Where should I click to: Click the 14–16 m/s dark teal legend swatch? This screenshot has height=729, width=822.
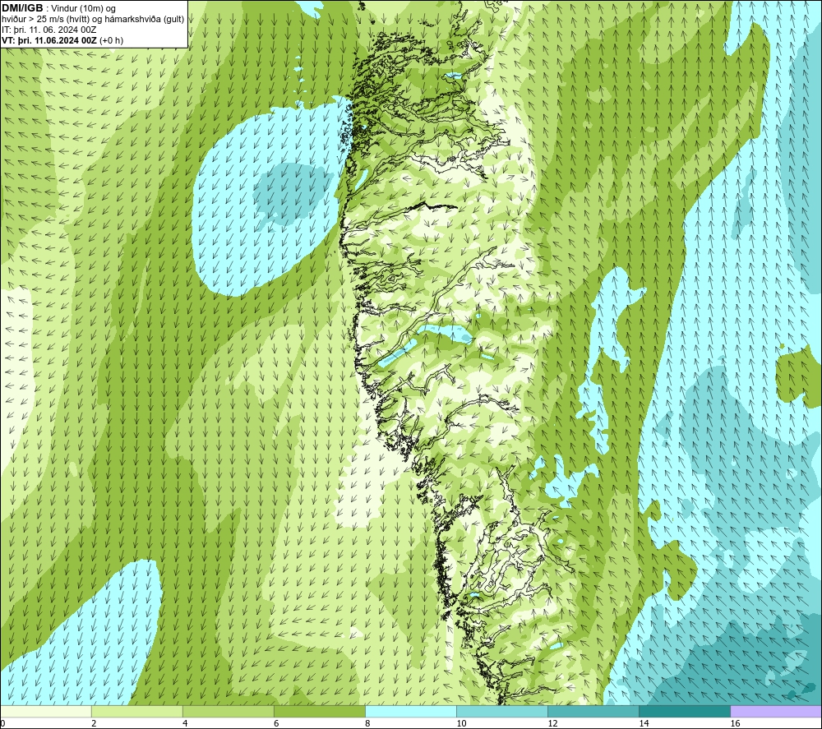click(x=684, y=711)
